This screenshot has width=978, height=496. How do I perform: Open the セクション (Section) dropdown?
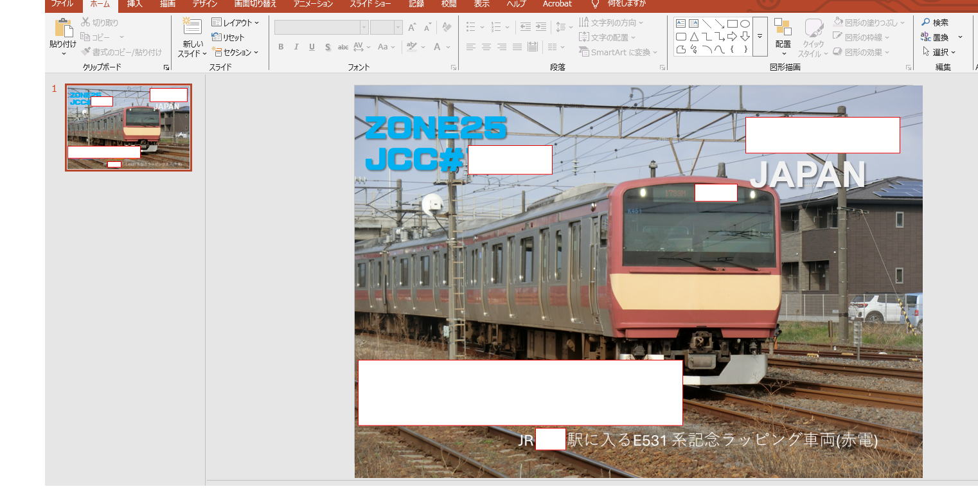point(235,52)
